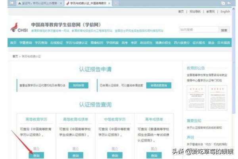Select the 学历与成绩认证 browser tab
This screenshot has height=159, width=238.
88,3
